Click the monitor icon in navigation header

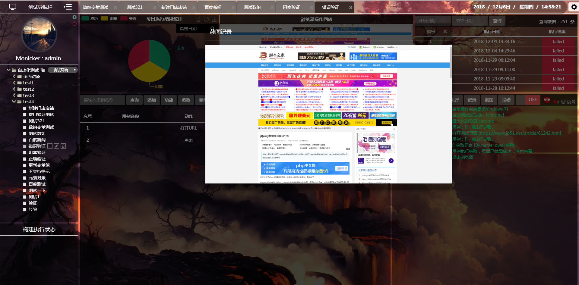13,7
